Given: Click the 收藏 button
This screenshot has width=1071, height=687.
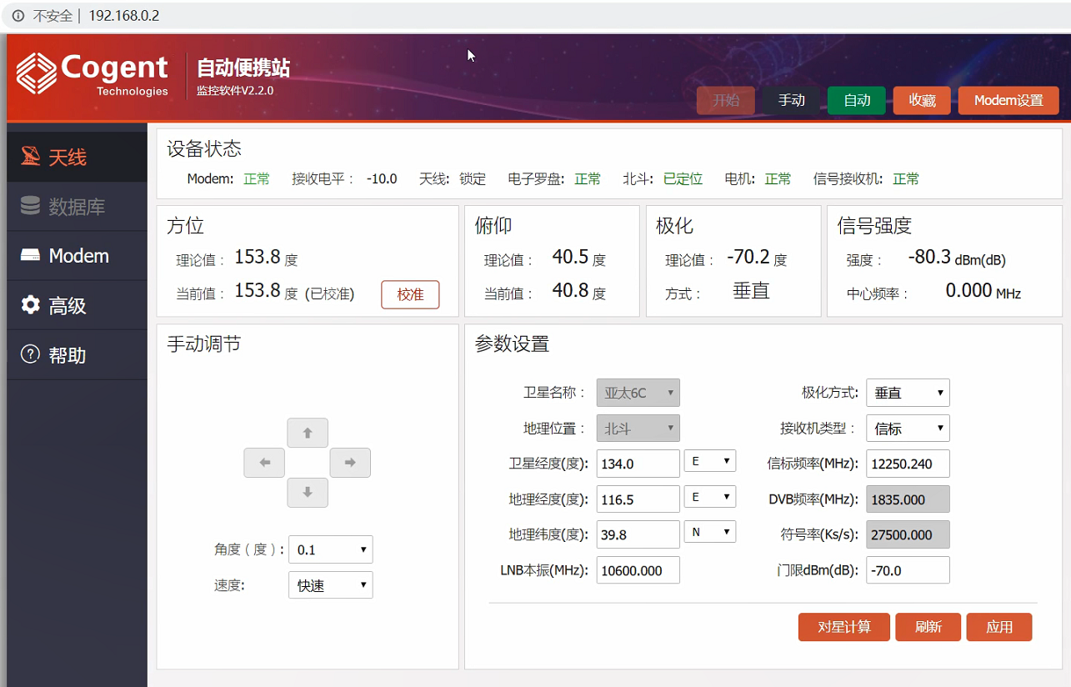Looking at the screenshot, I should [x=923, y=100].
